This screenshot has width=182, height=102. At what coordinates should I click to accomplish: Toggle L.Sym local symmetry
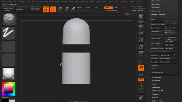tap(141, 75)
